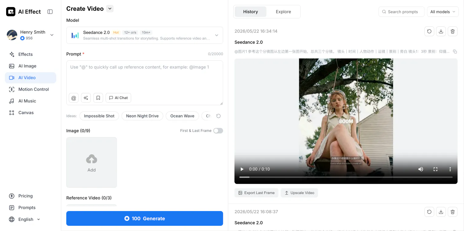Choose the Ocean Wave idea
This screenshot has height=231, width=464.
(x=182, y=116)
